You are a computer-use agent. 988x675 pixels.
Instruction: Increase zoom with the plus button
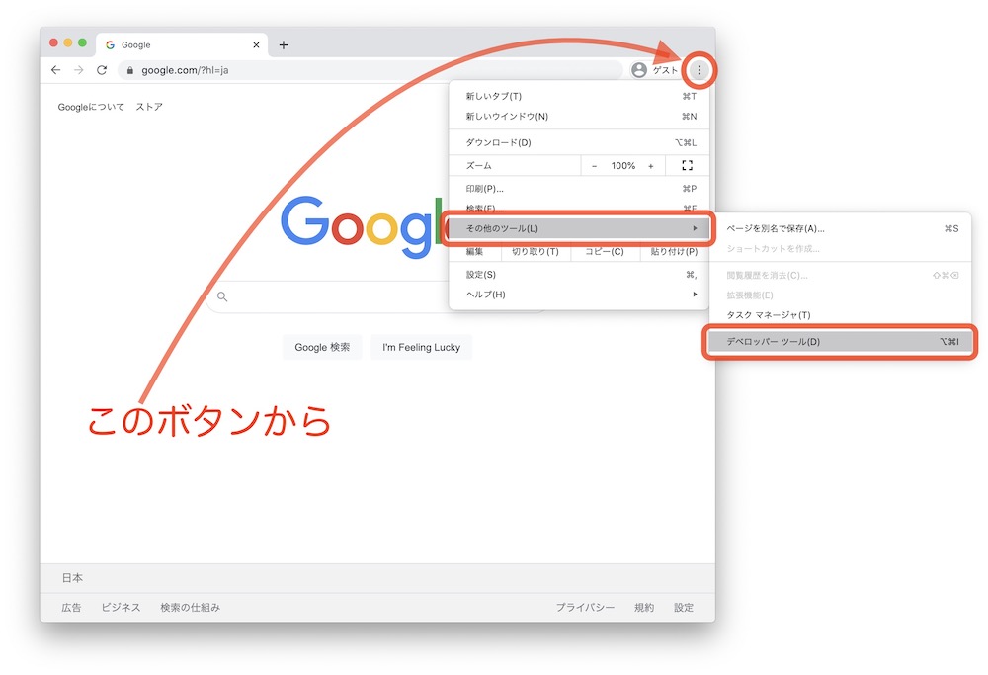651,166
